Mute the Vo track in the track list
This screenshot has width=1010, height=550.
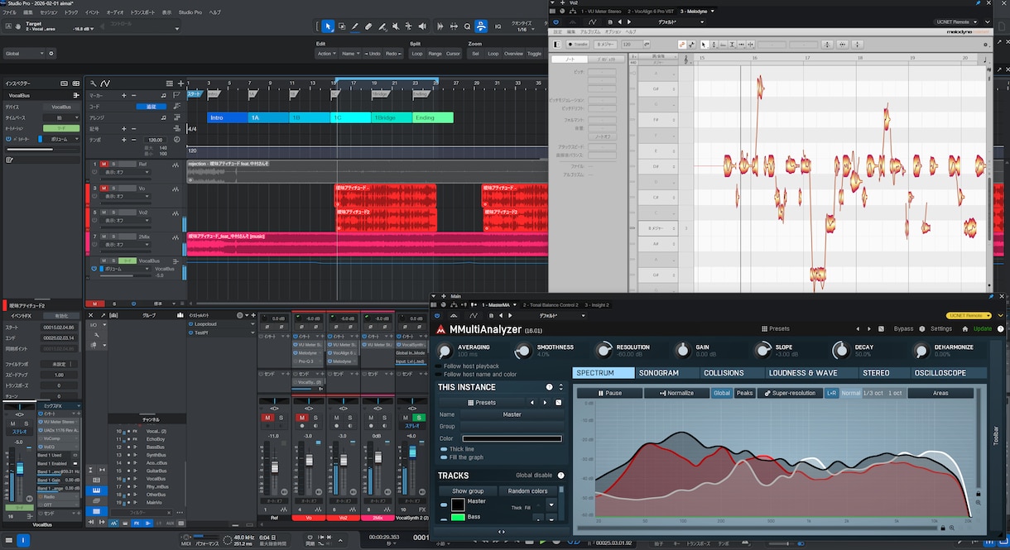105,189
